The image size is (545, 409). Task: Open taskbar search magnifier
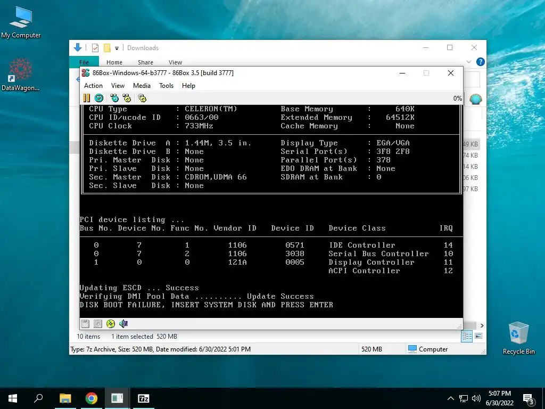[38, 398]
